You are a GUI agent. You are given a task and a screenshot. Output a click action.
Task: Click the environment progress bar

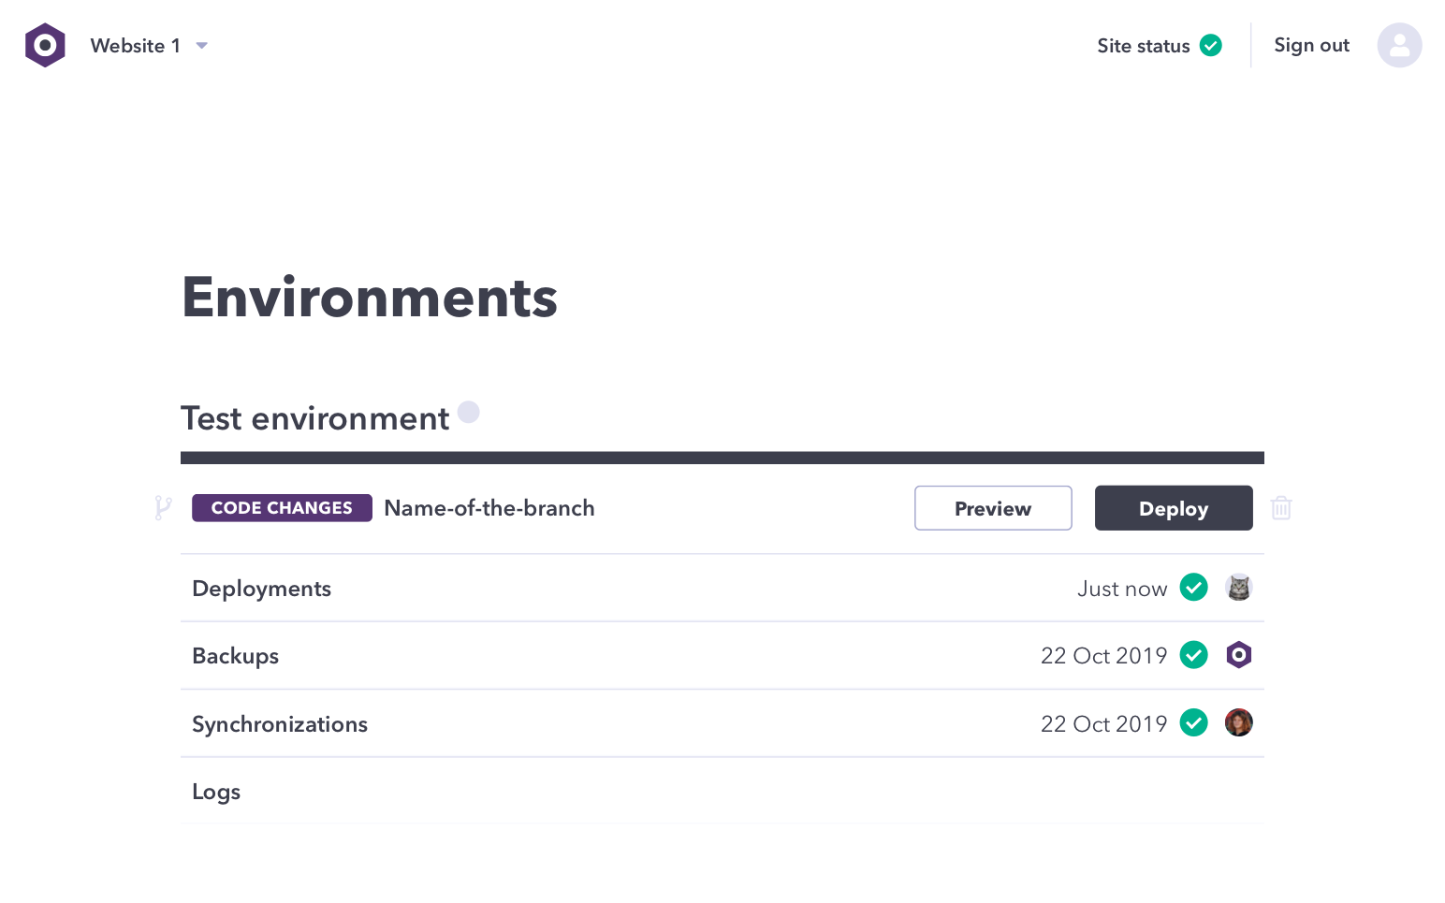point(721,457)
